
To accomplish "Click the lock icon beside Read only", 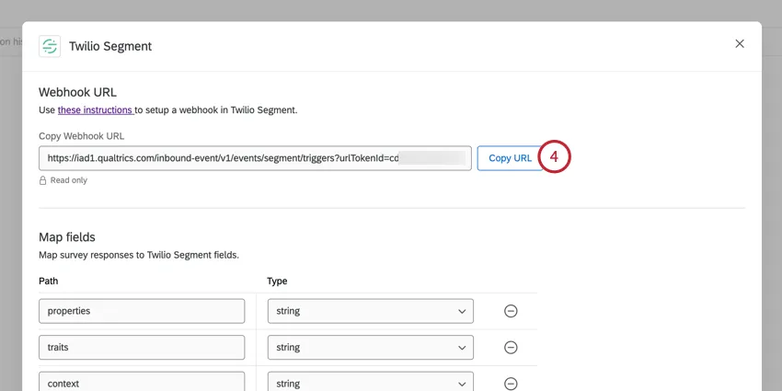I will point(43,181).
